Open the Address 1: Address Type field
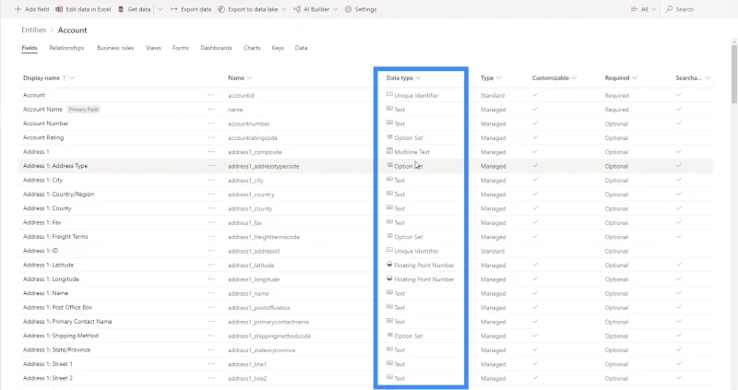The width and height of the screenshot is (738, 390). click(x=55, y=166)
